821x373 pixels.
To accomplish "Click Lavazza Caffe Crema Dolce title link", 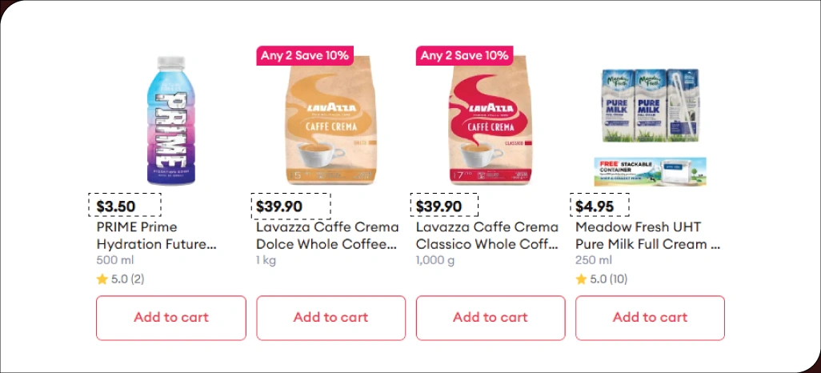I will coord(326,235).
